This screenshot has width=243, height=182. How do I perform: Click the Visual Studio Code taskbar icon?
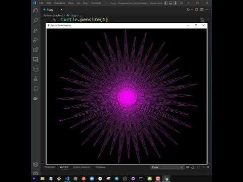67,178
